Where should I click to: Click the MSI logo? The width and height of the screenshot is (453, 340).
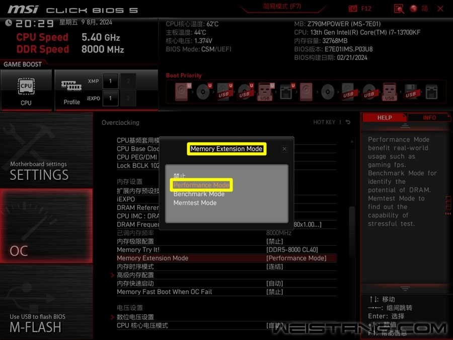(x=23, y=10)
